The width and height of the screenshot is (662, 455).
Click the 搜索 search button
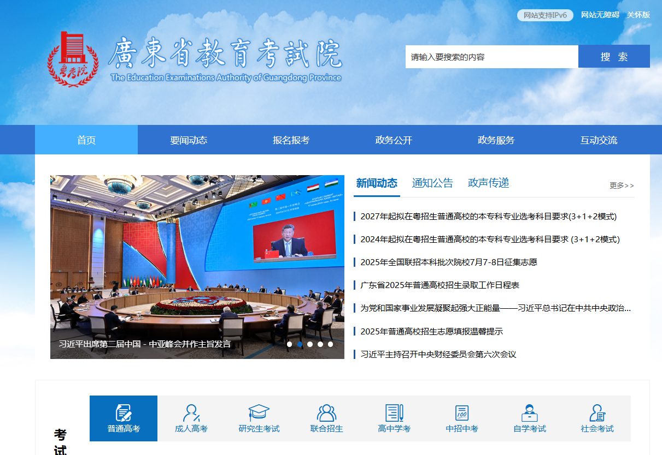click(613, 56)
